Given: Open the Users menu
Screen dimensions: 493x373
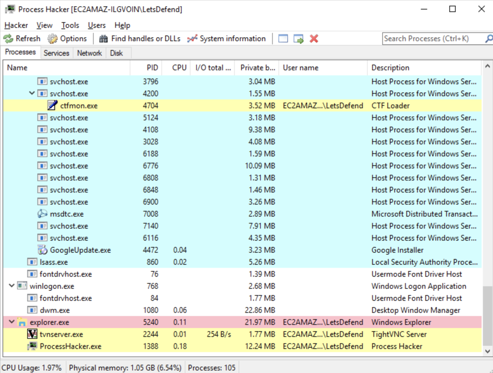Looking at the screenshot, I should 97,25.
